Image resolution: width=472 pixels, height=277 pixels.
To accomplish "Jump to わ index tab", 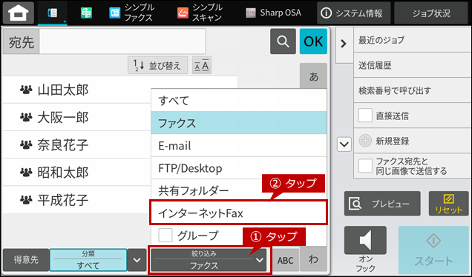I will (x=313, y=259).
